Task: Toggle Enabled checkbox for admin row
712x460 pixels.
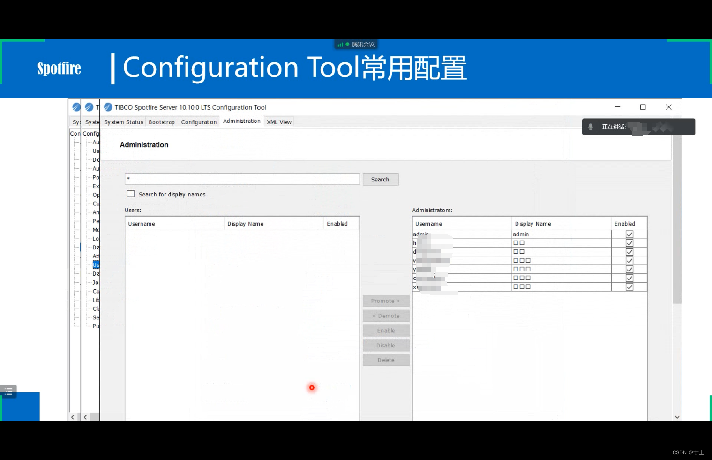Action: coord(630,234)
